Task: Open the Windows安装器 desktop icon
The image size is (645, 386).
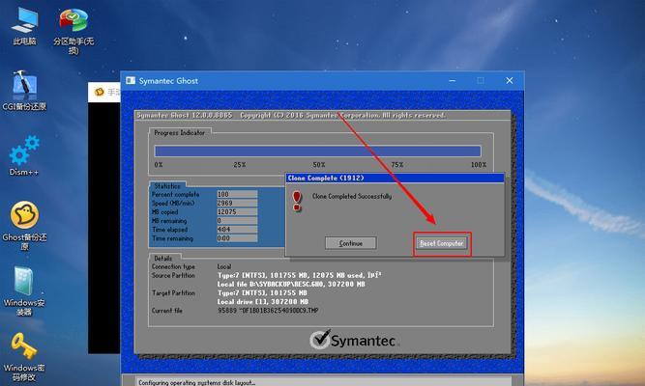Action: click(x=24, y=290)
